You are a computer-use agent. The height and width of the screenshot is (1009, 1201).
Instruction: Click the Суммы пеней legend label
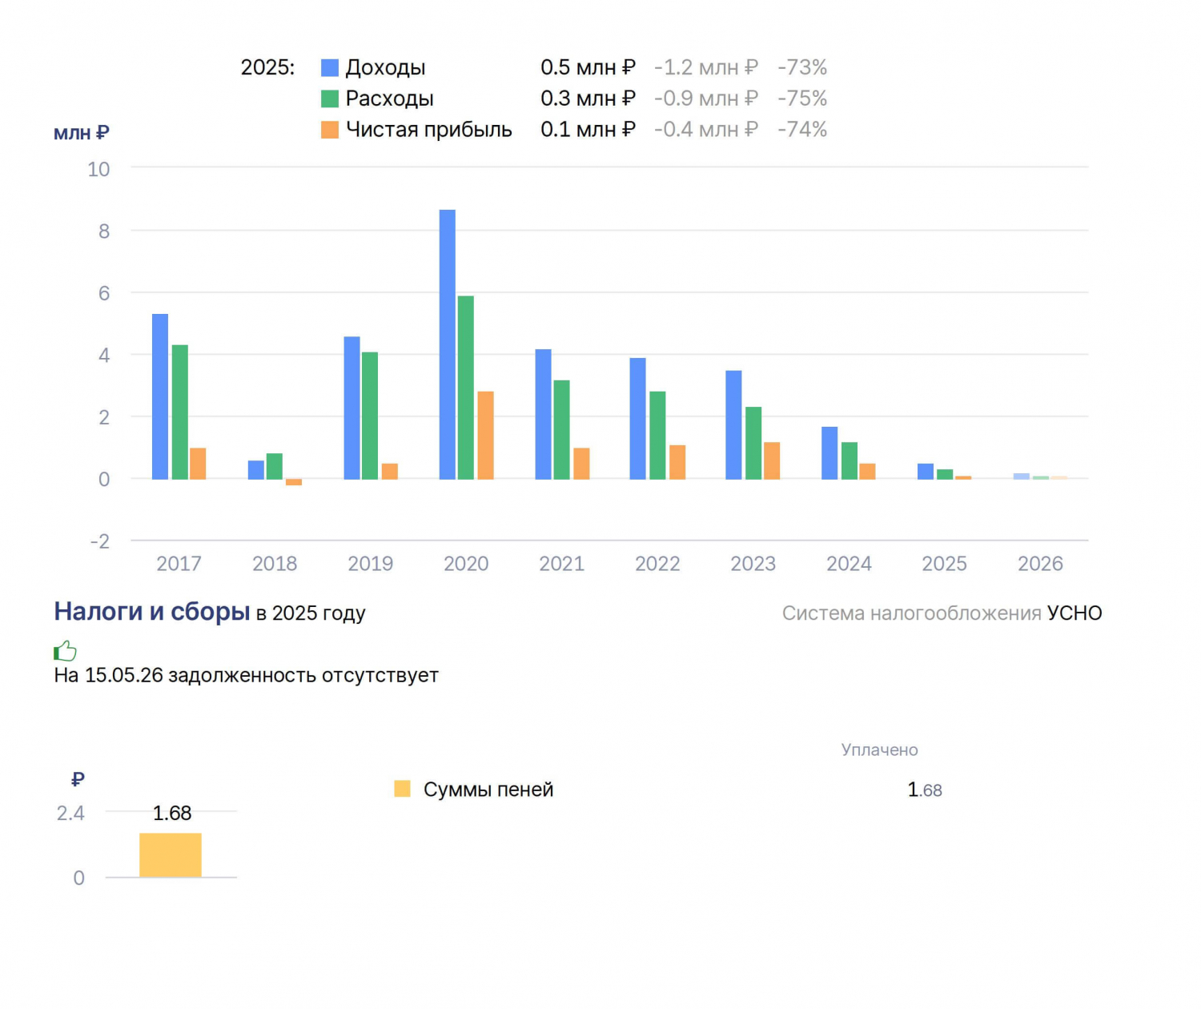(488, 790)
